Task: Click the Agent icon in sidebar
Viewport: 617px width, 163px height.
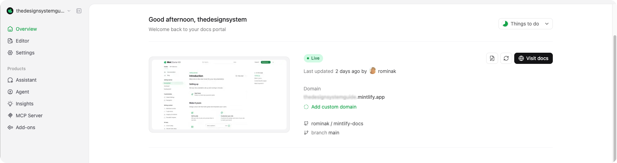Action: 10,92
